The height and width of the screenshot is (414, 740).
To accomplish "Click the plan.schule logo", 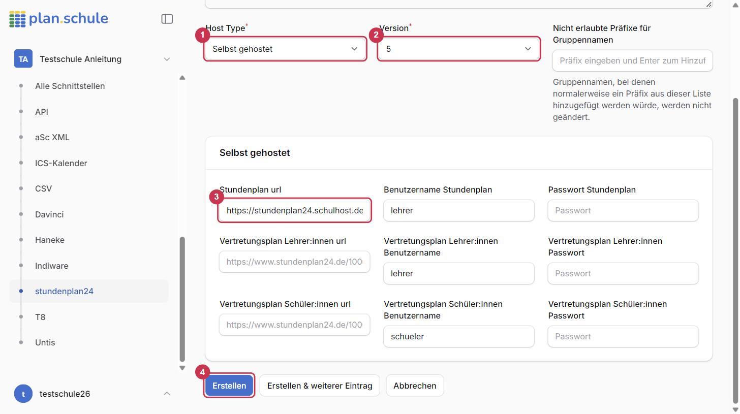I will click(x=58, y=19).
